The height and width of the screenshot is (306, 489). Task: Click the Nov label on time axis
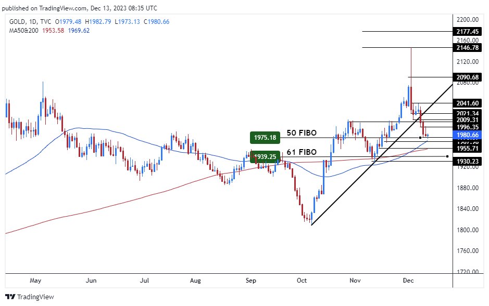(x=355, y=281)
